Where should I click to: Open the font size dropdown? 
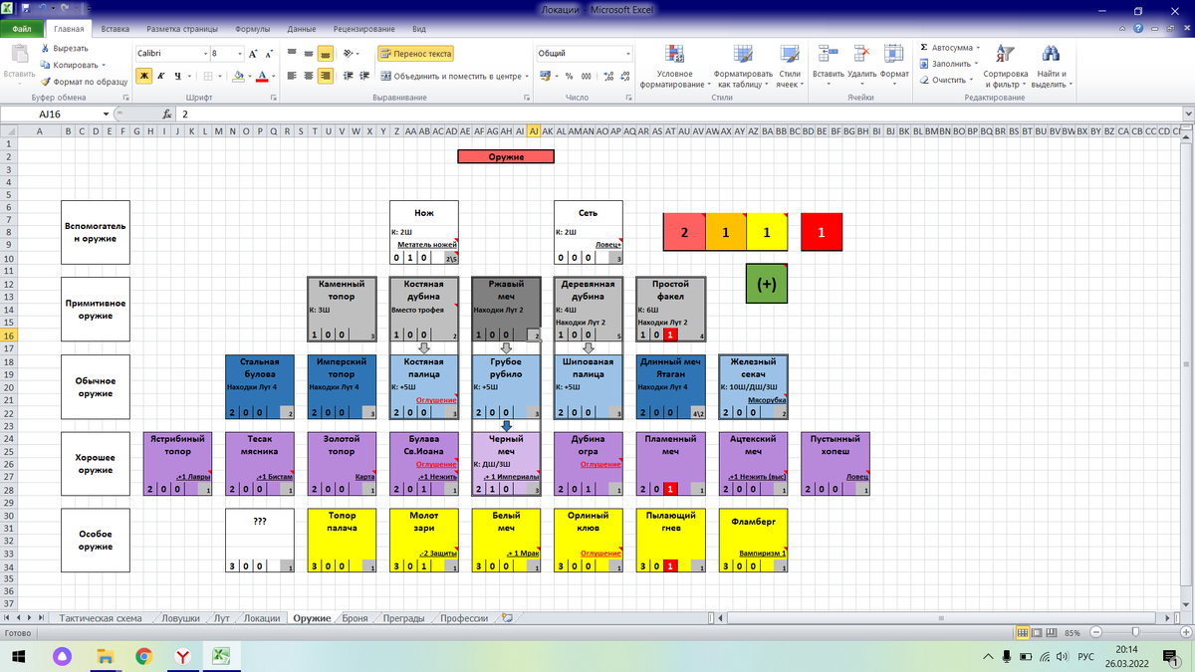[238, 54]
